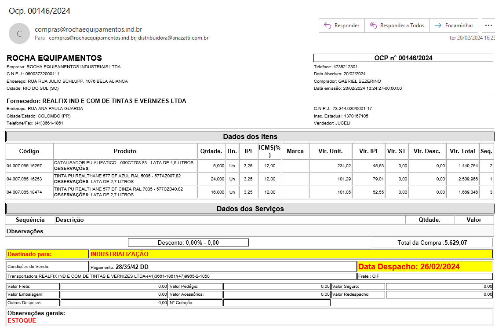Click the Total da Compra box
The image size is (495, 327).
[432, 242]
